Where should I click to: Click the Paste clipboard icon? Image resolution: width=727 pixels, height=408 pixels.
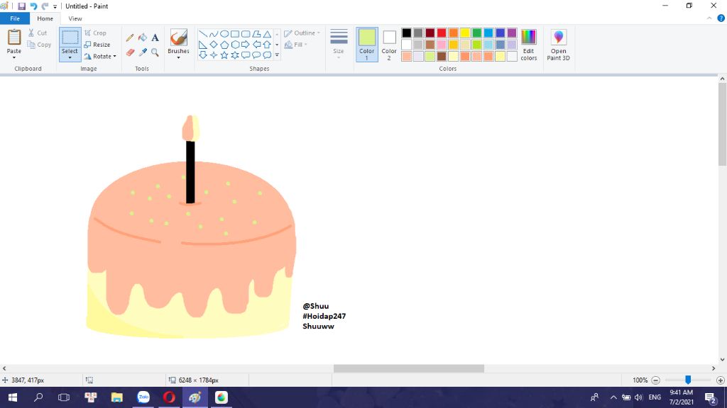coord(14,37)
